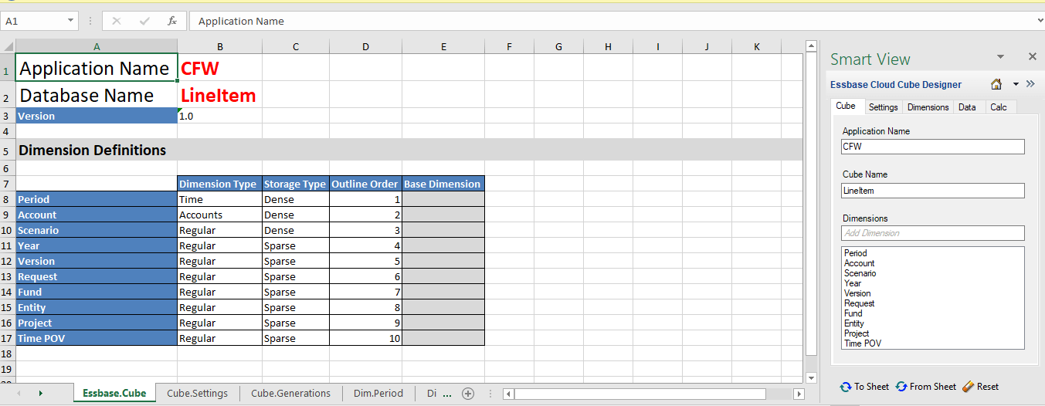Click the vertical scrollbar up arrow
This screenshot has width=1045, height=406.
pos(811,46)
